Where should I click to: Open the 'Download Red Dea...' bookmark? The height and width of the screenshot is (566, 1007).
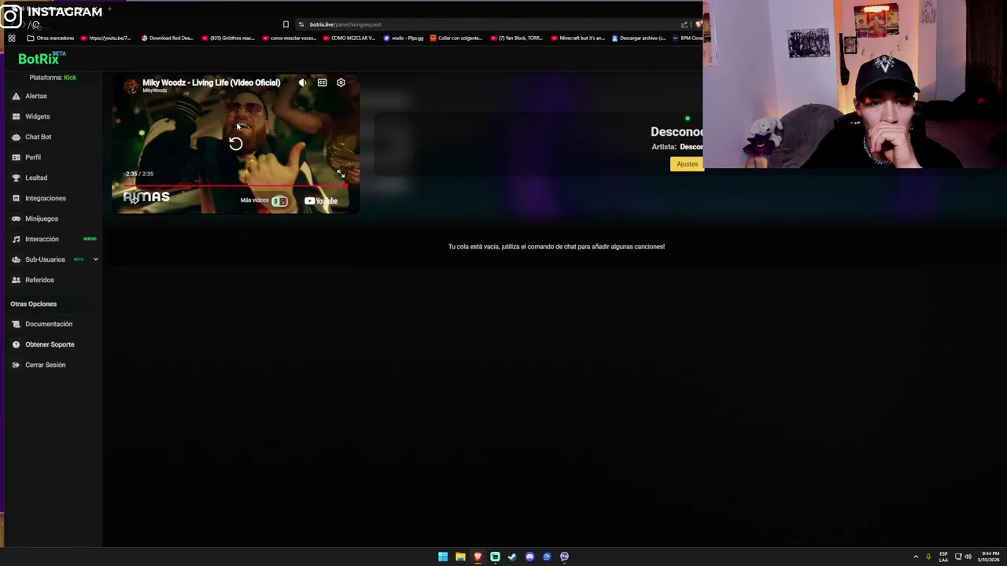[x=168, y=38]
